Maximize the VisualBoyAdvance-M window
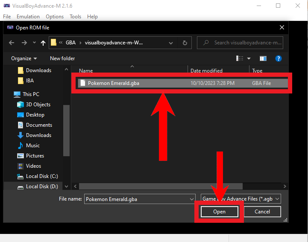 [278, 6]
